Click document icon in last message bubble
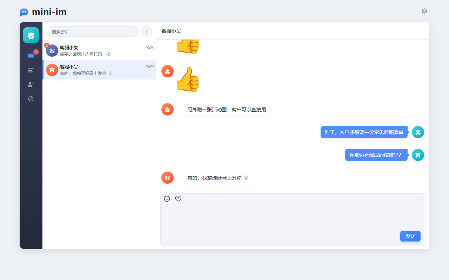Screen dimensions: 449x280 (246, 178)
